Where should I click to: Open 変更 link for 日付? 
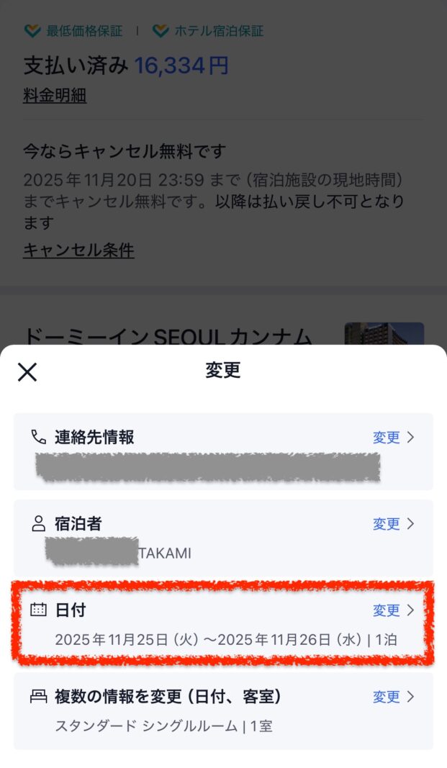click(387, 610)
